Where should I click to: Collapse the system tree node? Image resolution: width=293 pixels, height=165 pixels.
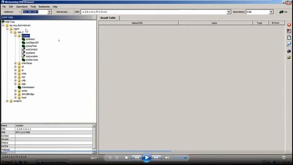click(x=15, y=36)
